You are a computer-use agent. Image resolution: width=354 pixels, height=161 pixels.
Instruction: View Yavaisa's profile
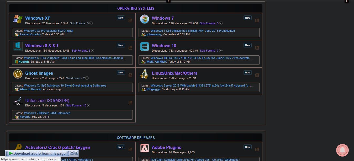(x=25, y=117)
